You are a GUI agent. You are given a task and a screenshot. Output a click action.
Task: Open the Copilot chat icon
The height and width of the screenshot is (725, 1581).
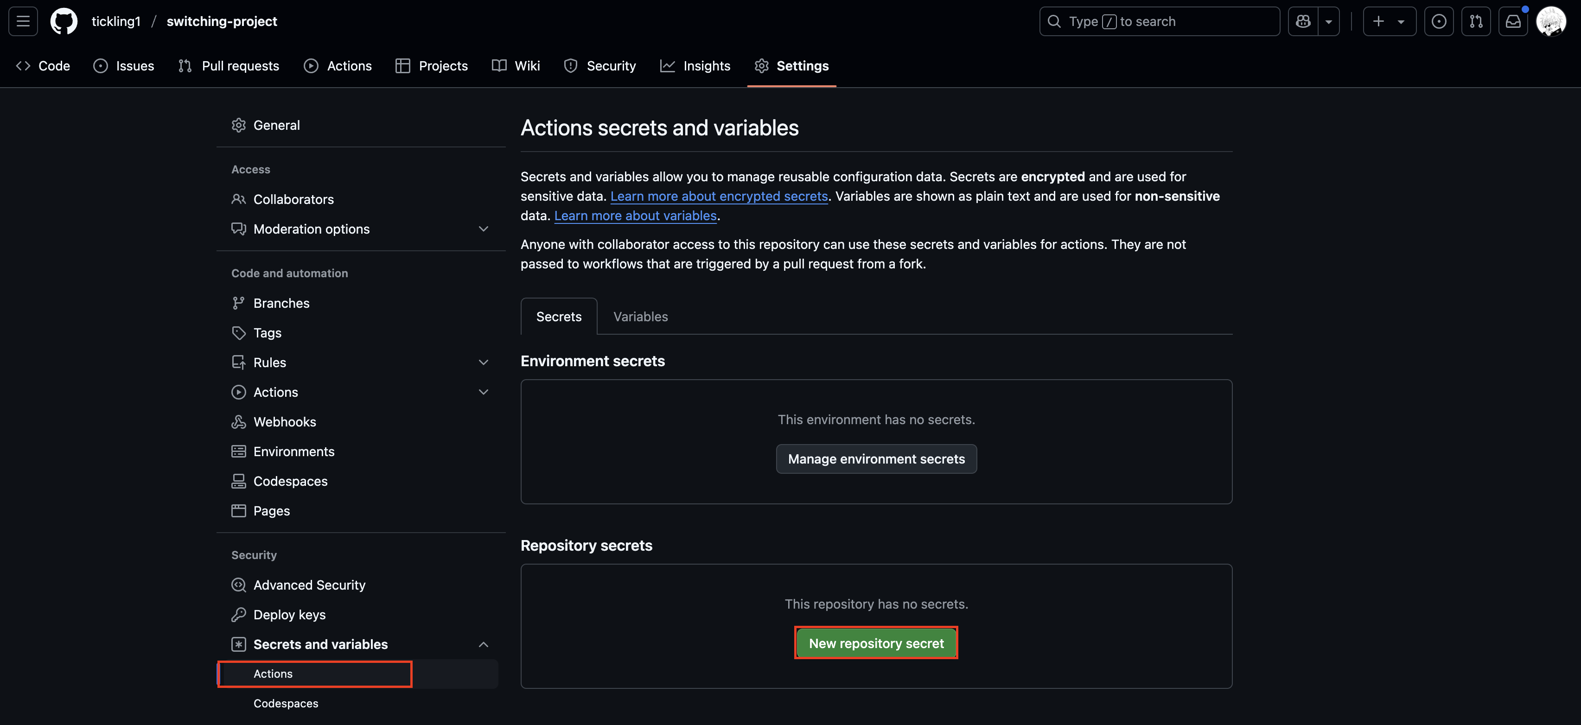1303,21
